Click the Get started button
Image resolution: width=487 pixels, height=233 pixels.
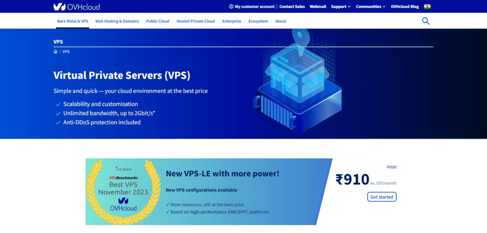[382, 197]
